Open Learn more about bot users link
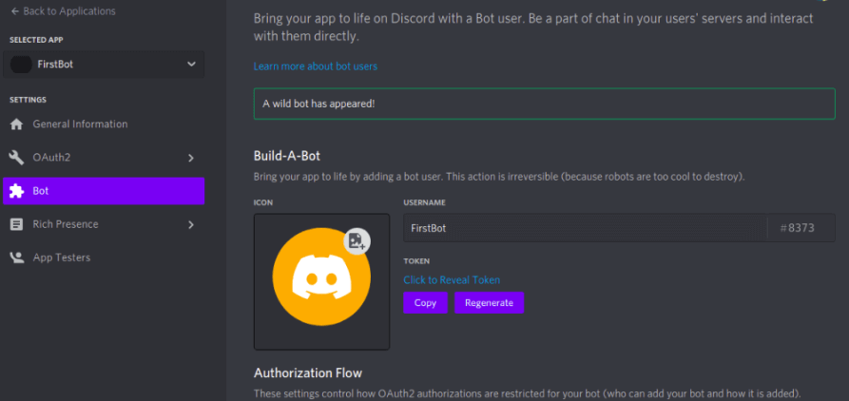The height and width of the screenshot is (401, 849). point(315,66)
